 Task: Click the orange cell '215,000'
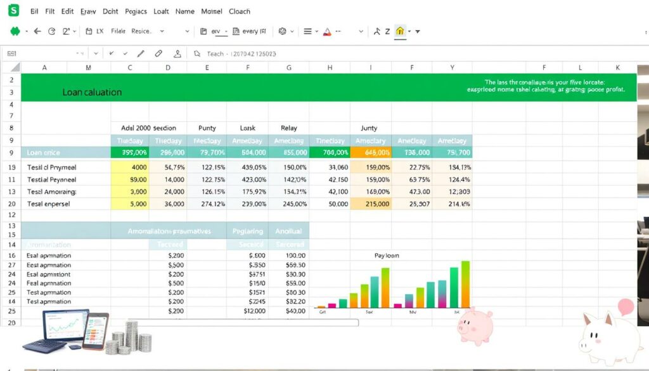371,204
